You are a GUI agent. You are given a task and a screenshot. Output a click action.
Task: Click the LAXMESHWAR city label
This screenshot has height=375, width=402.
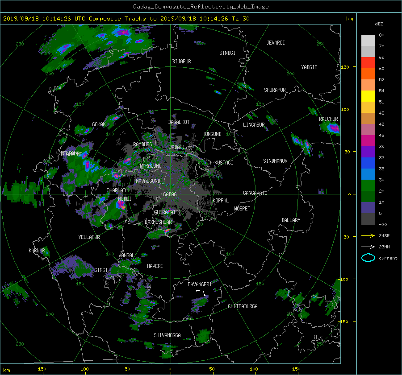(x=158, y=222)
